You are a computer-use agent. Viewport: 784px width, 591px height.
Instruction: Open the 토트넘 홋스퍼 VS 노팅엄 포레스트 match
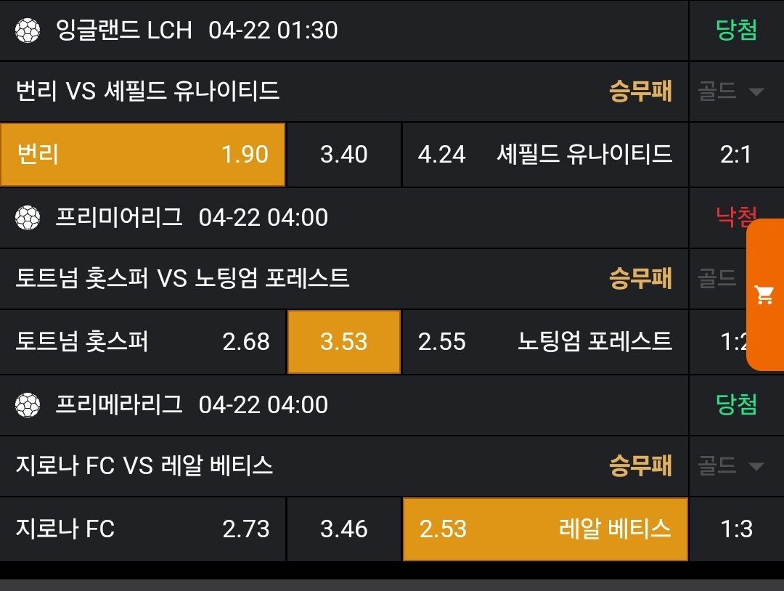(183, 278)
